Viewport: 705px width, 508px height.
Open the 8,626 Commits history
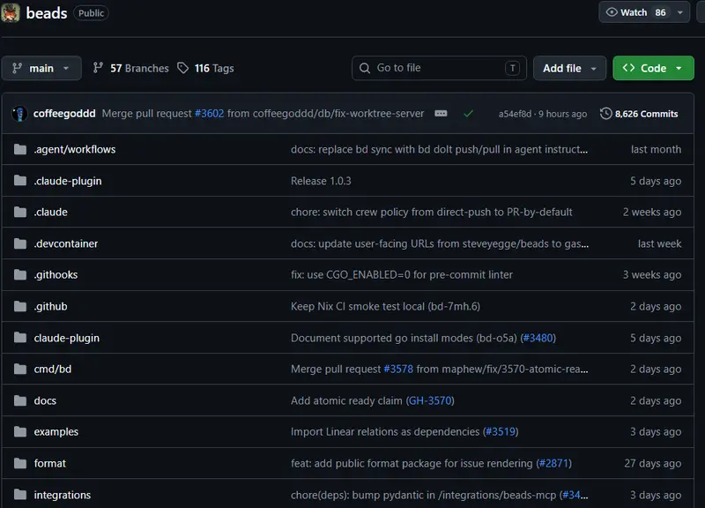tap(639, 114)
